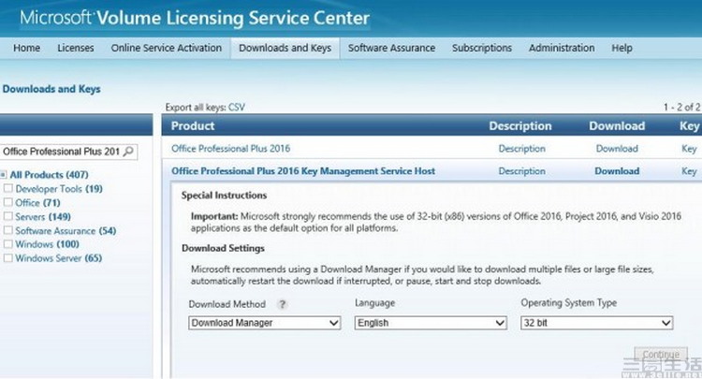Open the Software Assurance tab
702x379 pixels.
[x=392, y=48]
